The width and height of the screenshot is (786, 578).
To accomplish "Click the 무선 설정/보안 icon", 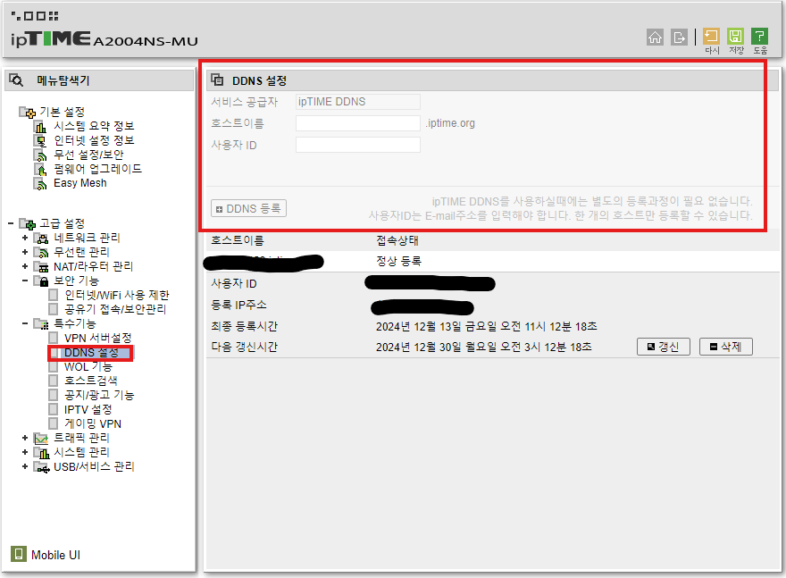I will 40,155.
